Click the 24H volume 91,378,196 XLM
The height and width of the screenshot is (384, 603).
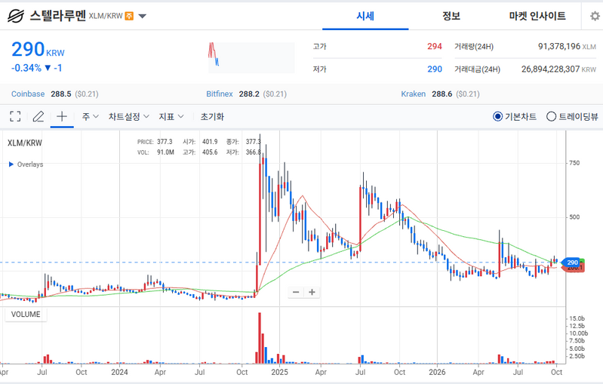click(567, 47)
